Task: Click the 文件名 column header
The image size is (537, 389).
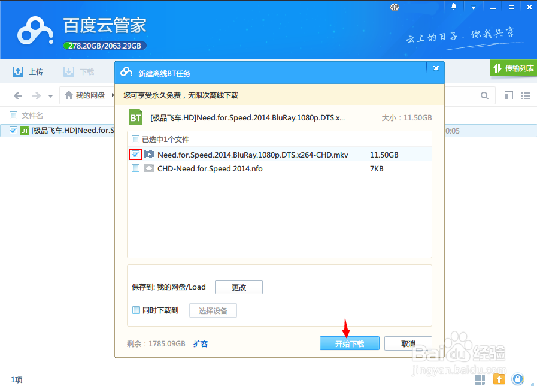Action: click(x=32, y=116)
